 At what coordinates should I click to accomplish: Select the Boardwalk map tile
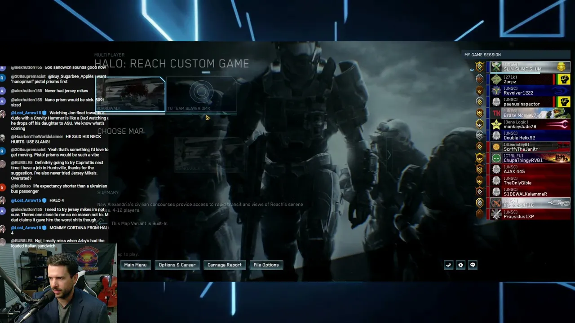point(130,94)
